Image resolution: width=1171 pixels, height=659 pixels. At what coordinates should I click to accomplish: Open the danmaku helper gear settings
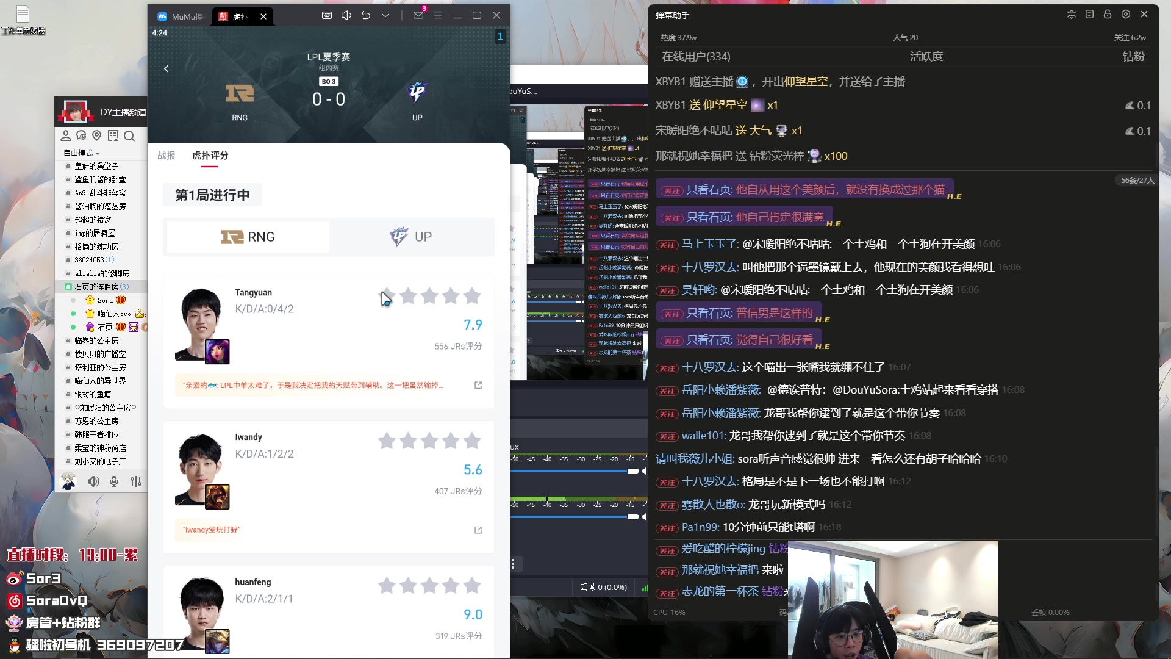click(1126, 14)
